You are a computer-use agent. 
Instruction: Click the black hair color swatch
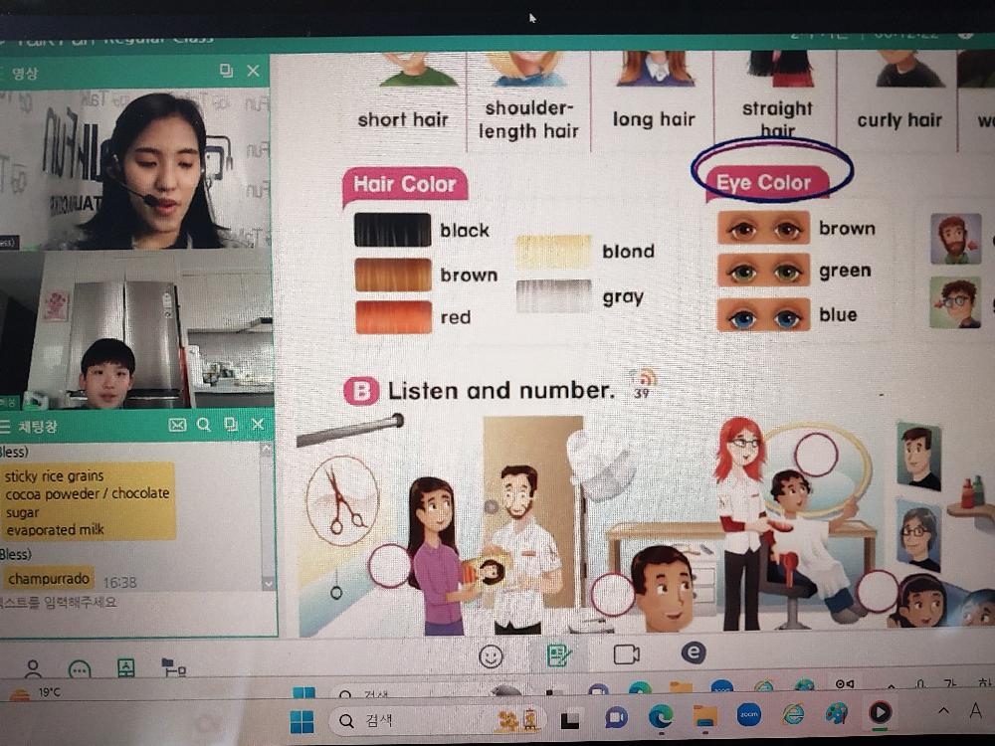coord(392,230)
